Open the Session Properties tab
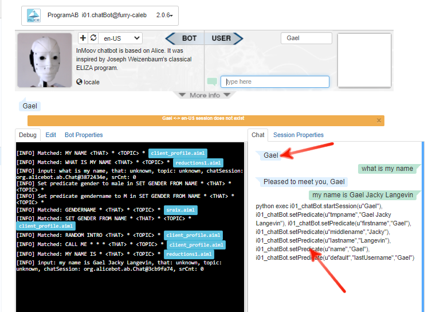The image size is (440, 312). click(298, 135)
